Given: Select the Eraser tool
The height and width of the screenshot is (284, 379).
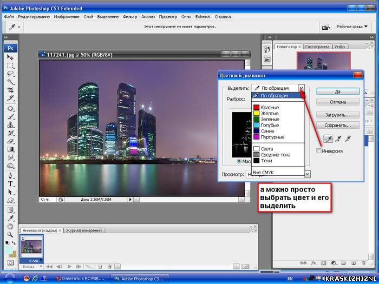Looking at the screenshot, I should (10, 142).
